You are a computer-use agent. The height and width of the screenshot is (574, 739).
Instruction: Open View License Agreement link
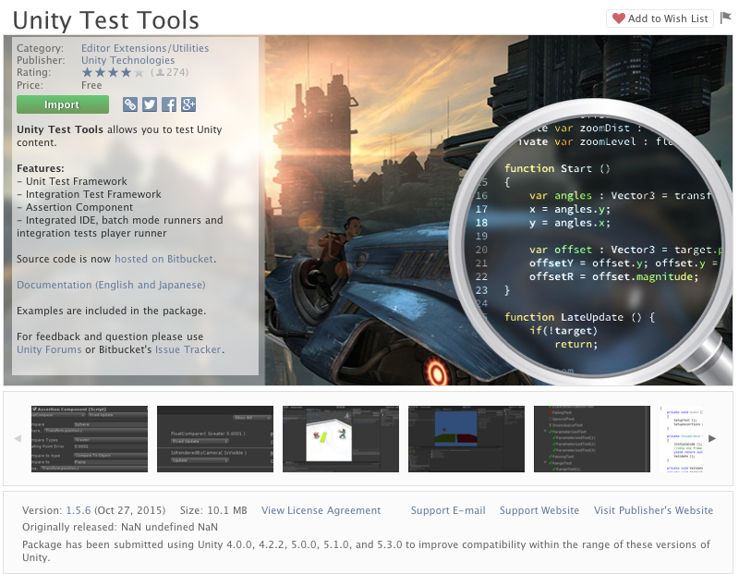click(321, 510)
